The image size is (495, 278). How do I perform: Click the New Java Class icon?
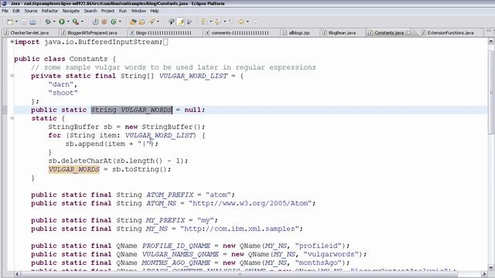click(114, 22)
